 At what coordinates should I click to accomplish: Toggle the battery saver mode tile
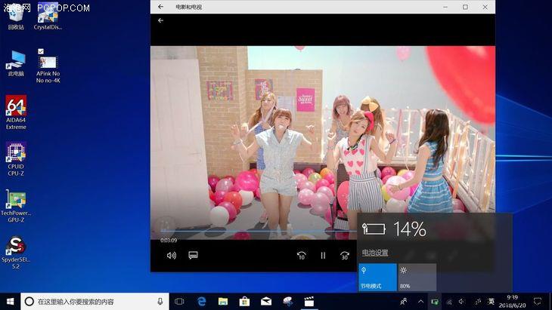tap(377, 277)
